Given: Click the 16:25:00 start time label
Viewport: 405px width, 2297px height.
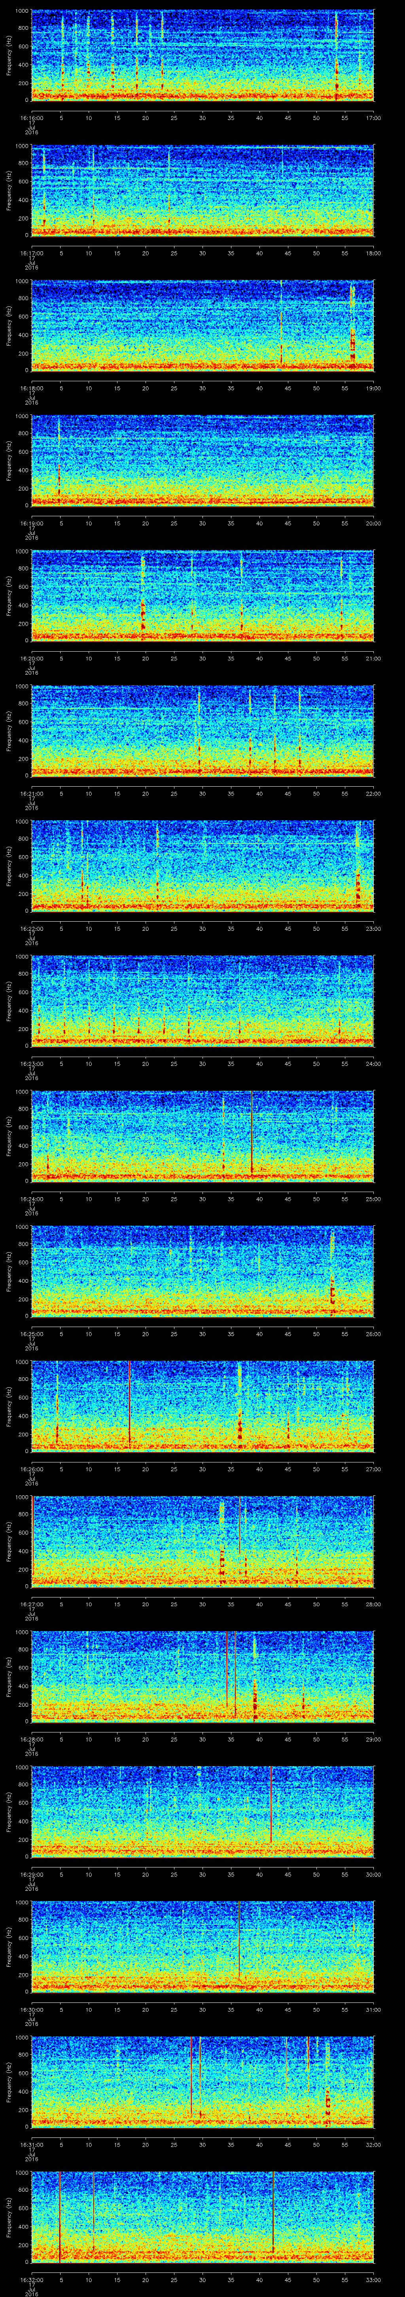Looking at the screenshot, I should 31,1334.
